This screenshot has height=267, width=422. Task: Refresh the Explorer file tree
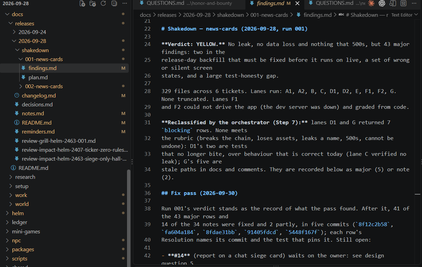103,4
